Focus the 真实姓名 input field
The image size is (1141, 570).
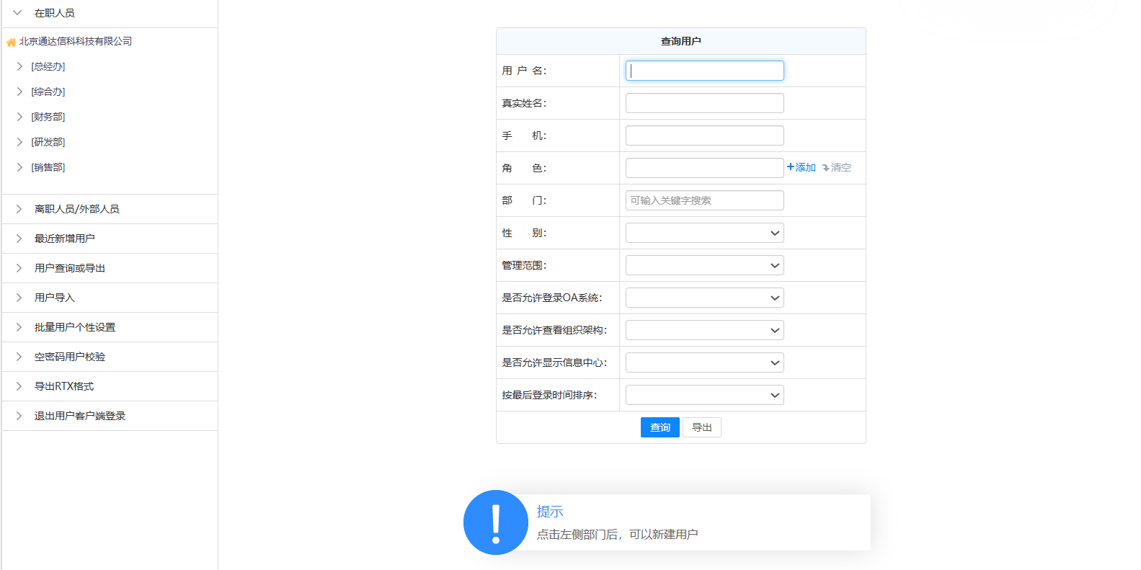pos(704,103)
